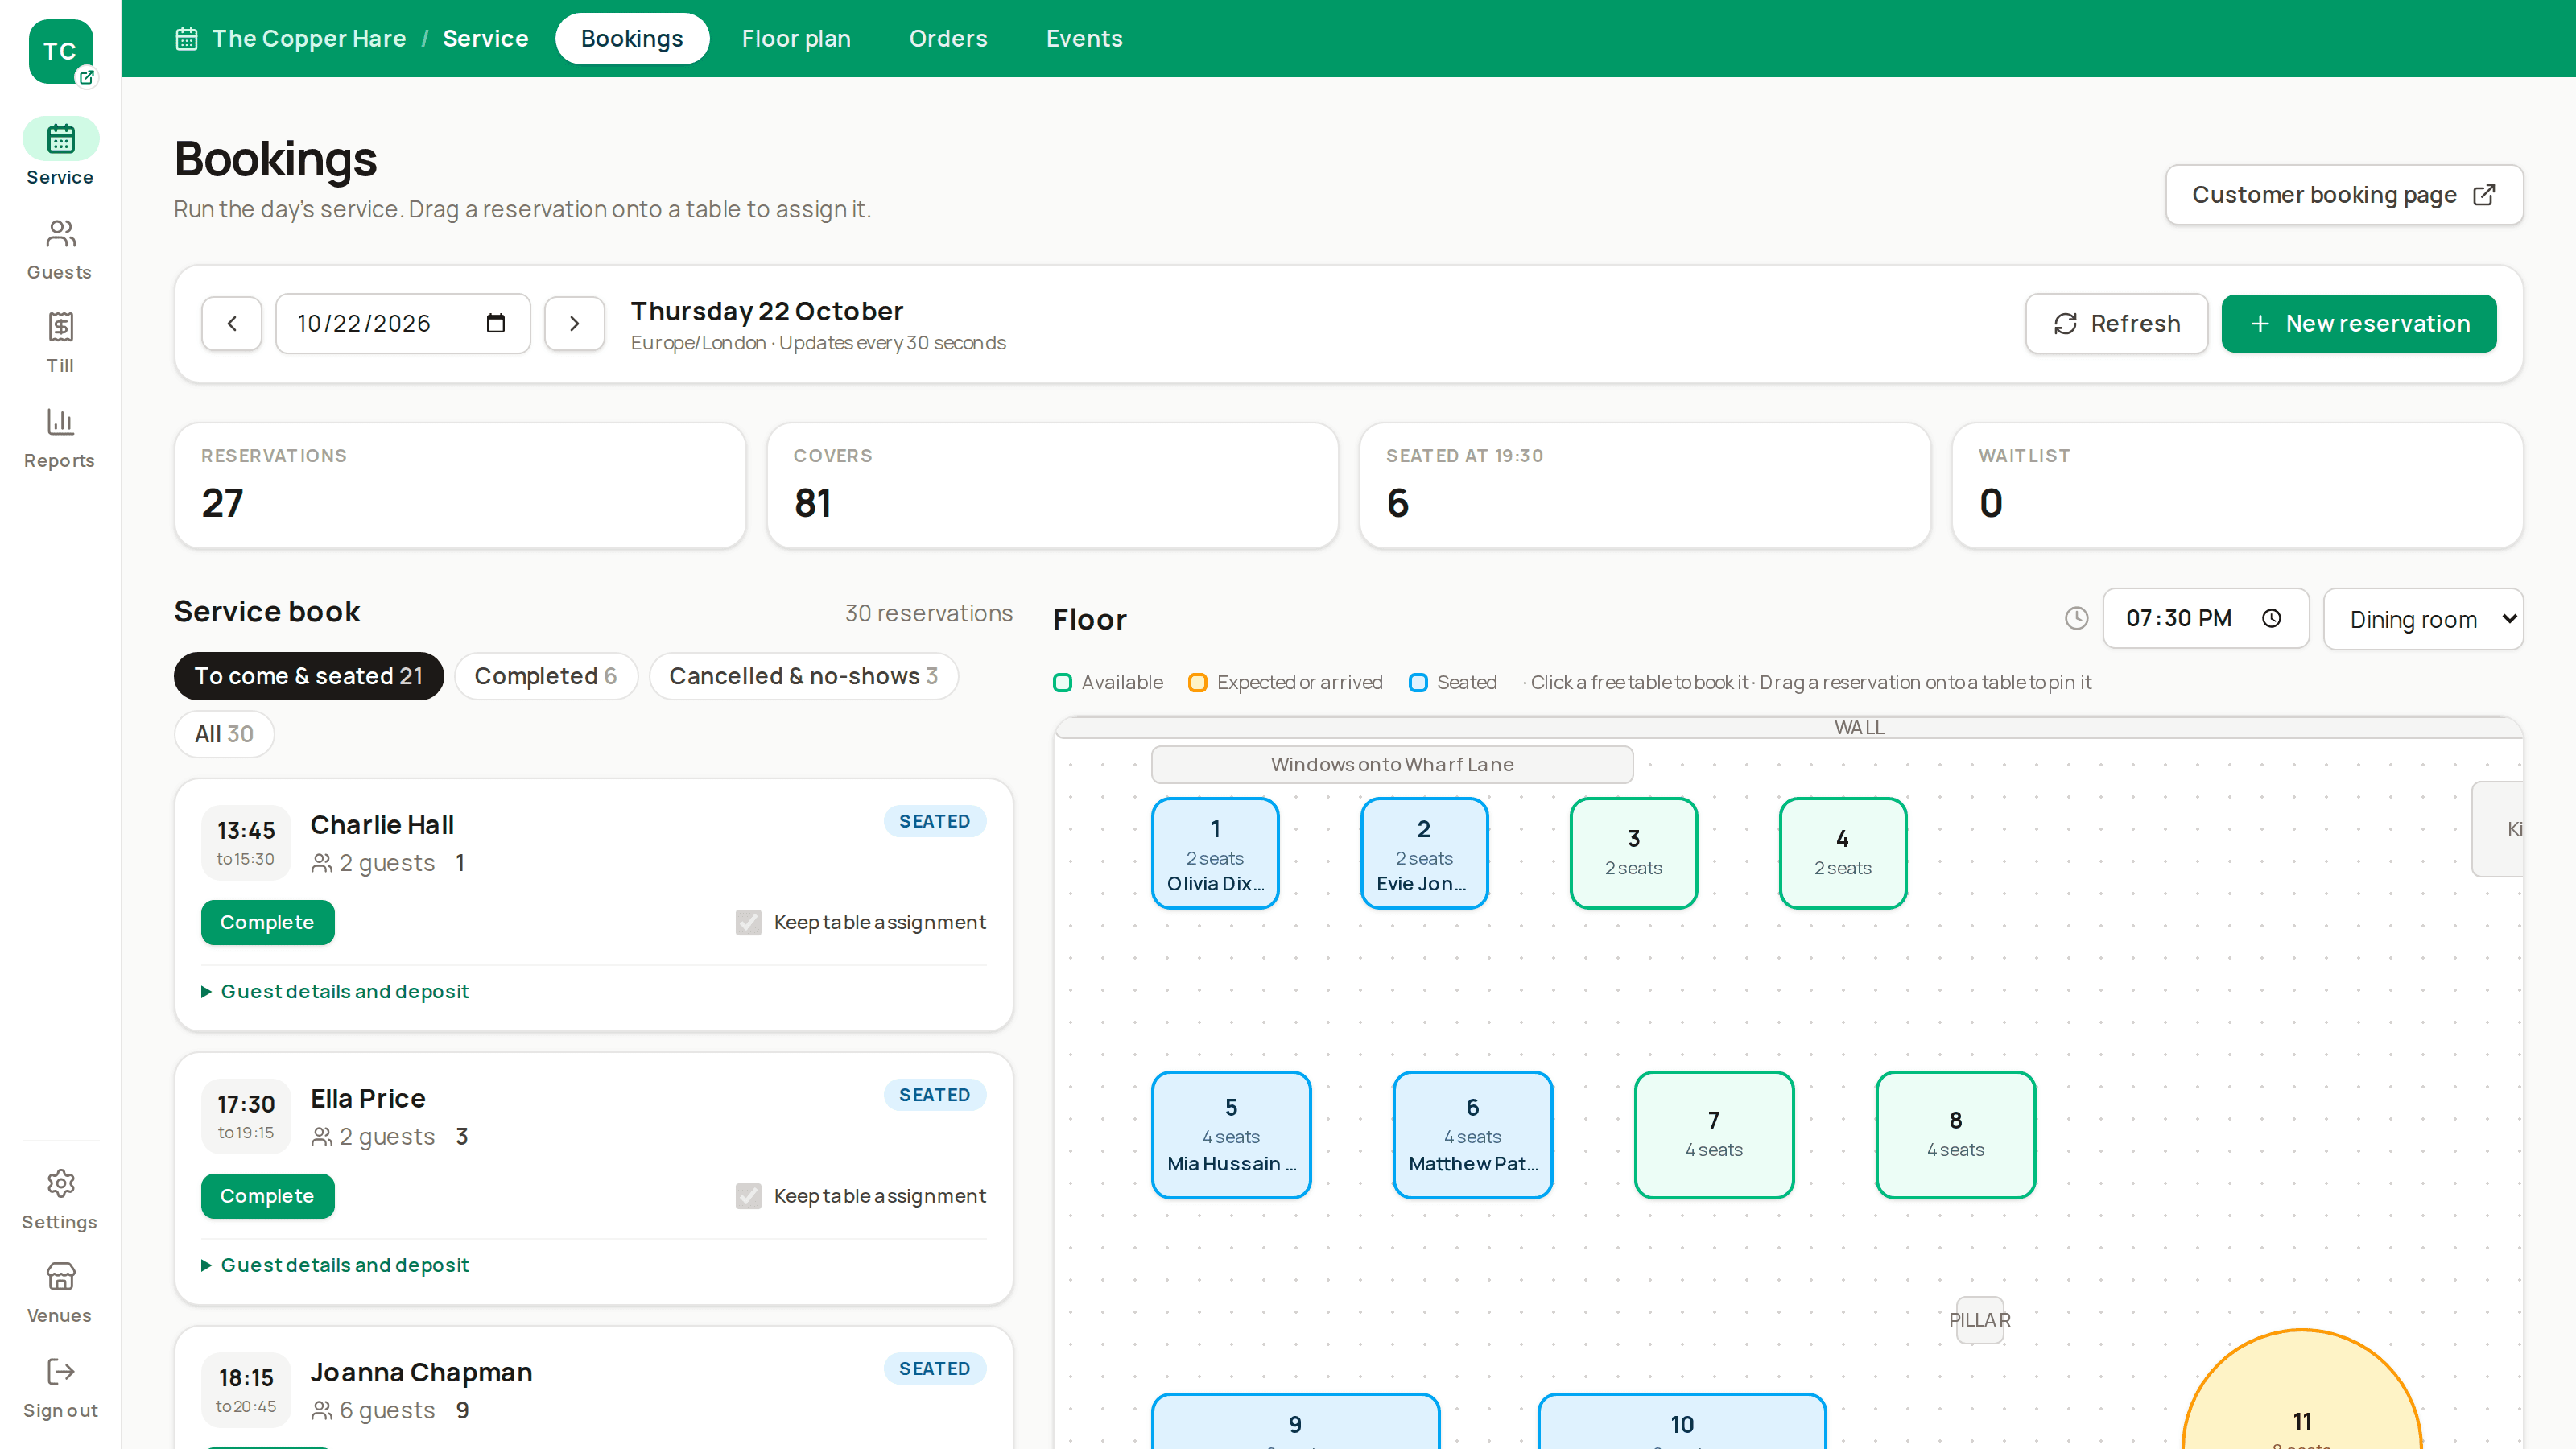Open the Till section in sidebar
The height and width of the screenshot is (1449, 2576).
[x=60, y=343]
